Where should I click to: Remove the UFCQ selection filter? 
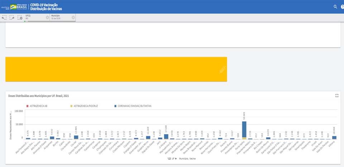click(x=47, y=18)
